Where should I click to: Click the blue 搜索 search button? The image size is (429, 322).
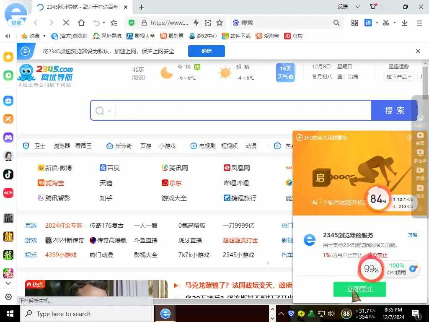click(x=394, y=110)
